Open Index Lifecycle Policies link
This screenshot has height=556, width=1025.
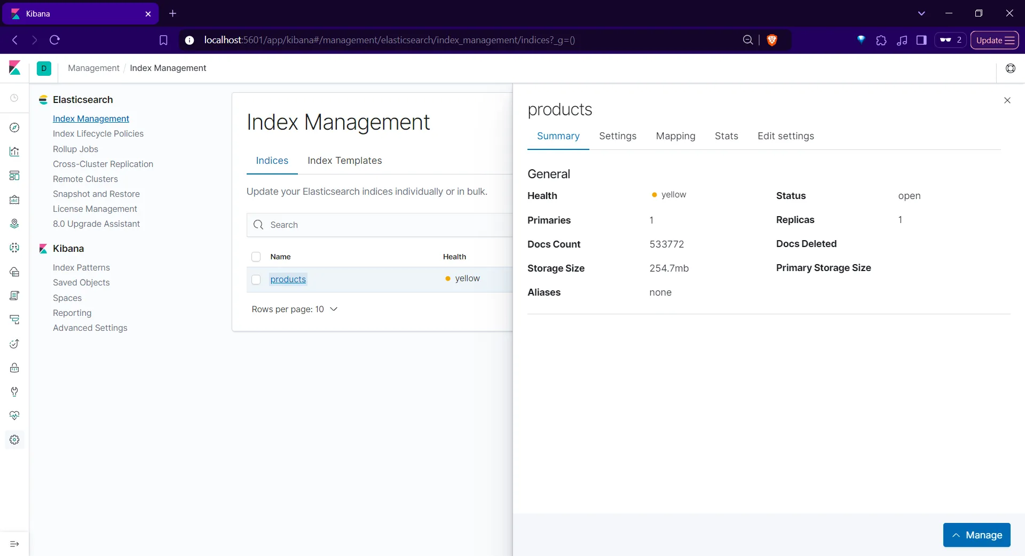tap(98, 133)
